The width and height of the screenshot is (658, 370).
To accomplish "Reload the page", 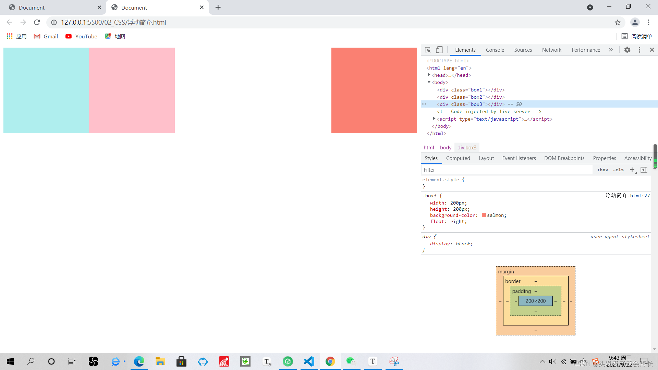I will (37, 22).
